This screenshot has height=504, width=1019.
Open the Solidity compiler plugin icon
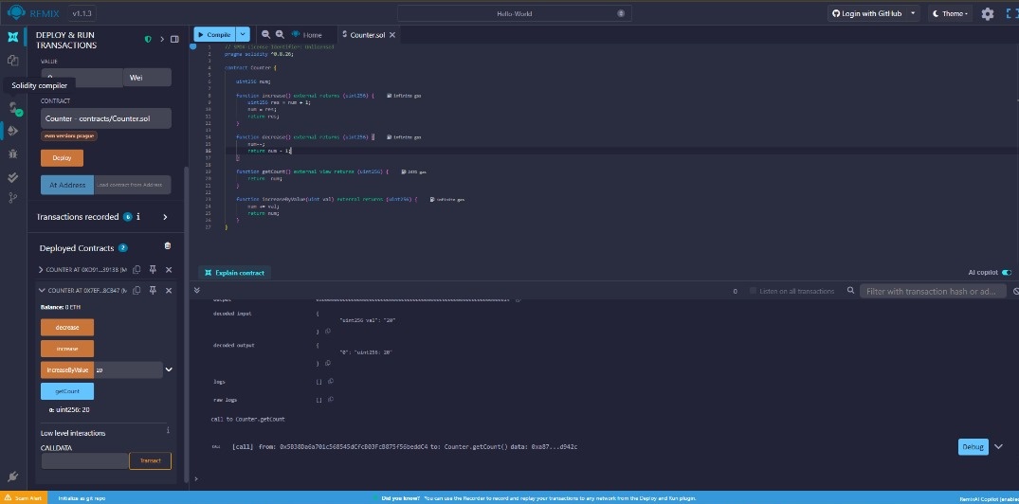[x=13, y=107]
